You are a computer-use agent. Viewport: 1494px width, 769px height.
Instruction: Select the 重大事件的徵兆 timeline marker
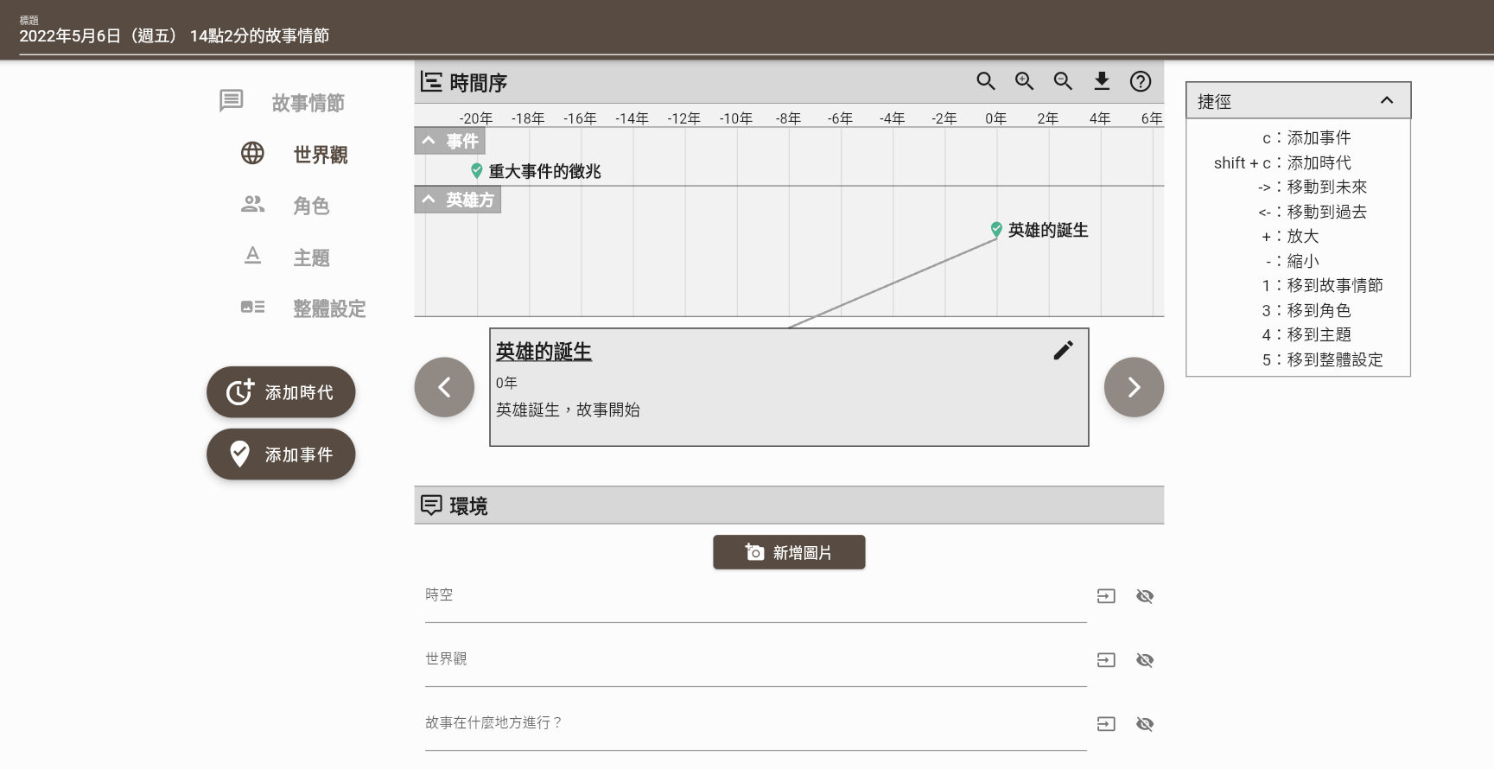pos(476,171)
